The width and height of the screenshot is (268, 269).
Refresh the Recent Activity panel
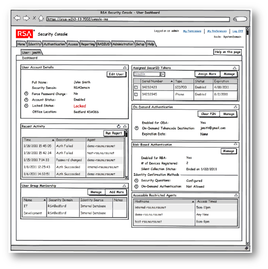tap(119, 126)
